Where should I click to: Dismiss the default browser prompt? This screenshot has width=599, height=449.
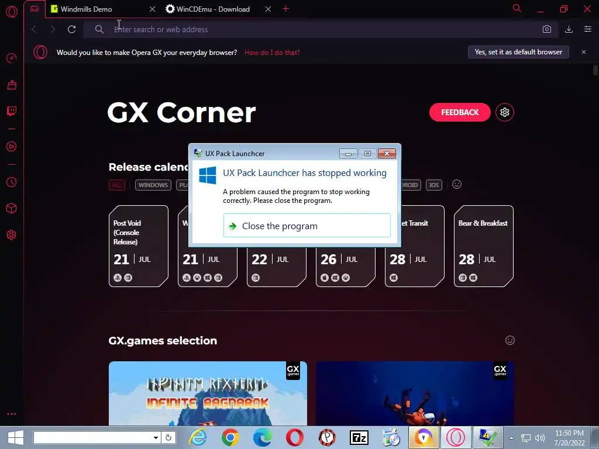point(584,52)
